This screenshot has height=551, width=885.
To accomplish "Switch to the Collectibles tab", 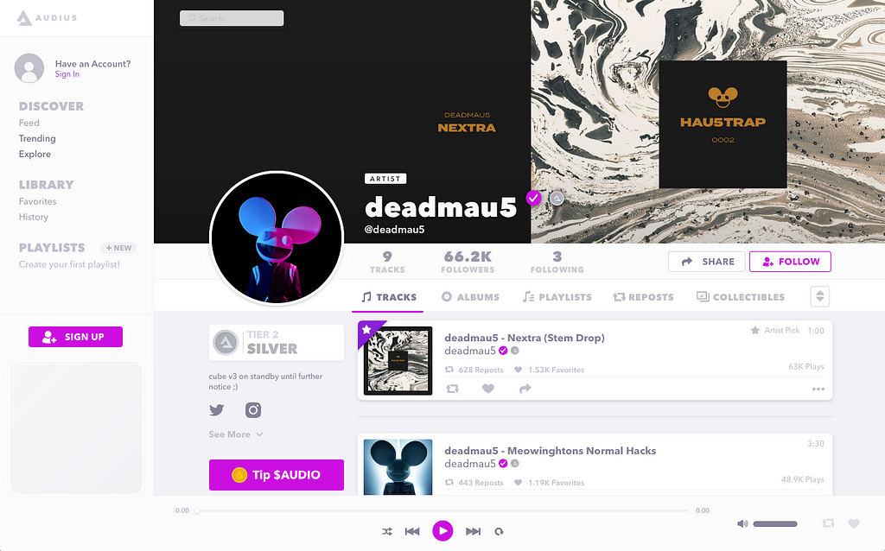I will point(741,296).
